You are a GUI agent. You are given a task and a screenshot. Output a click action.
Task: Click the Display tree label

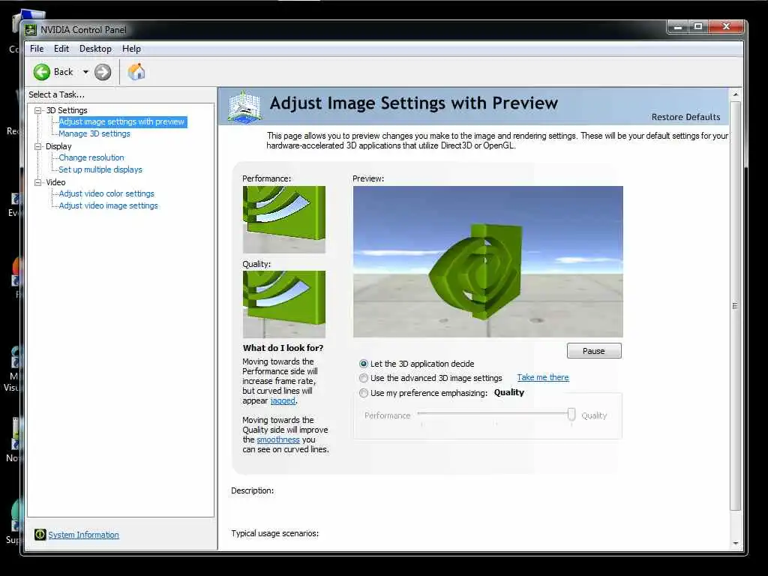pos(58,146)
